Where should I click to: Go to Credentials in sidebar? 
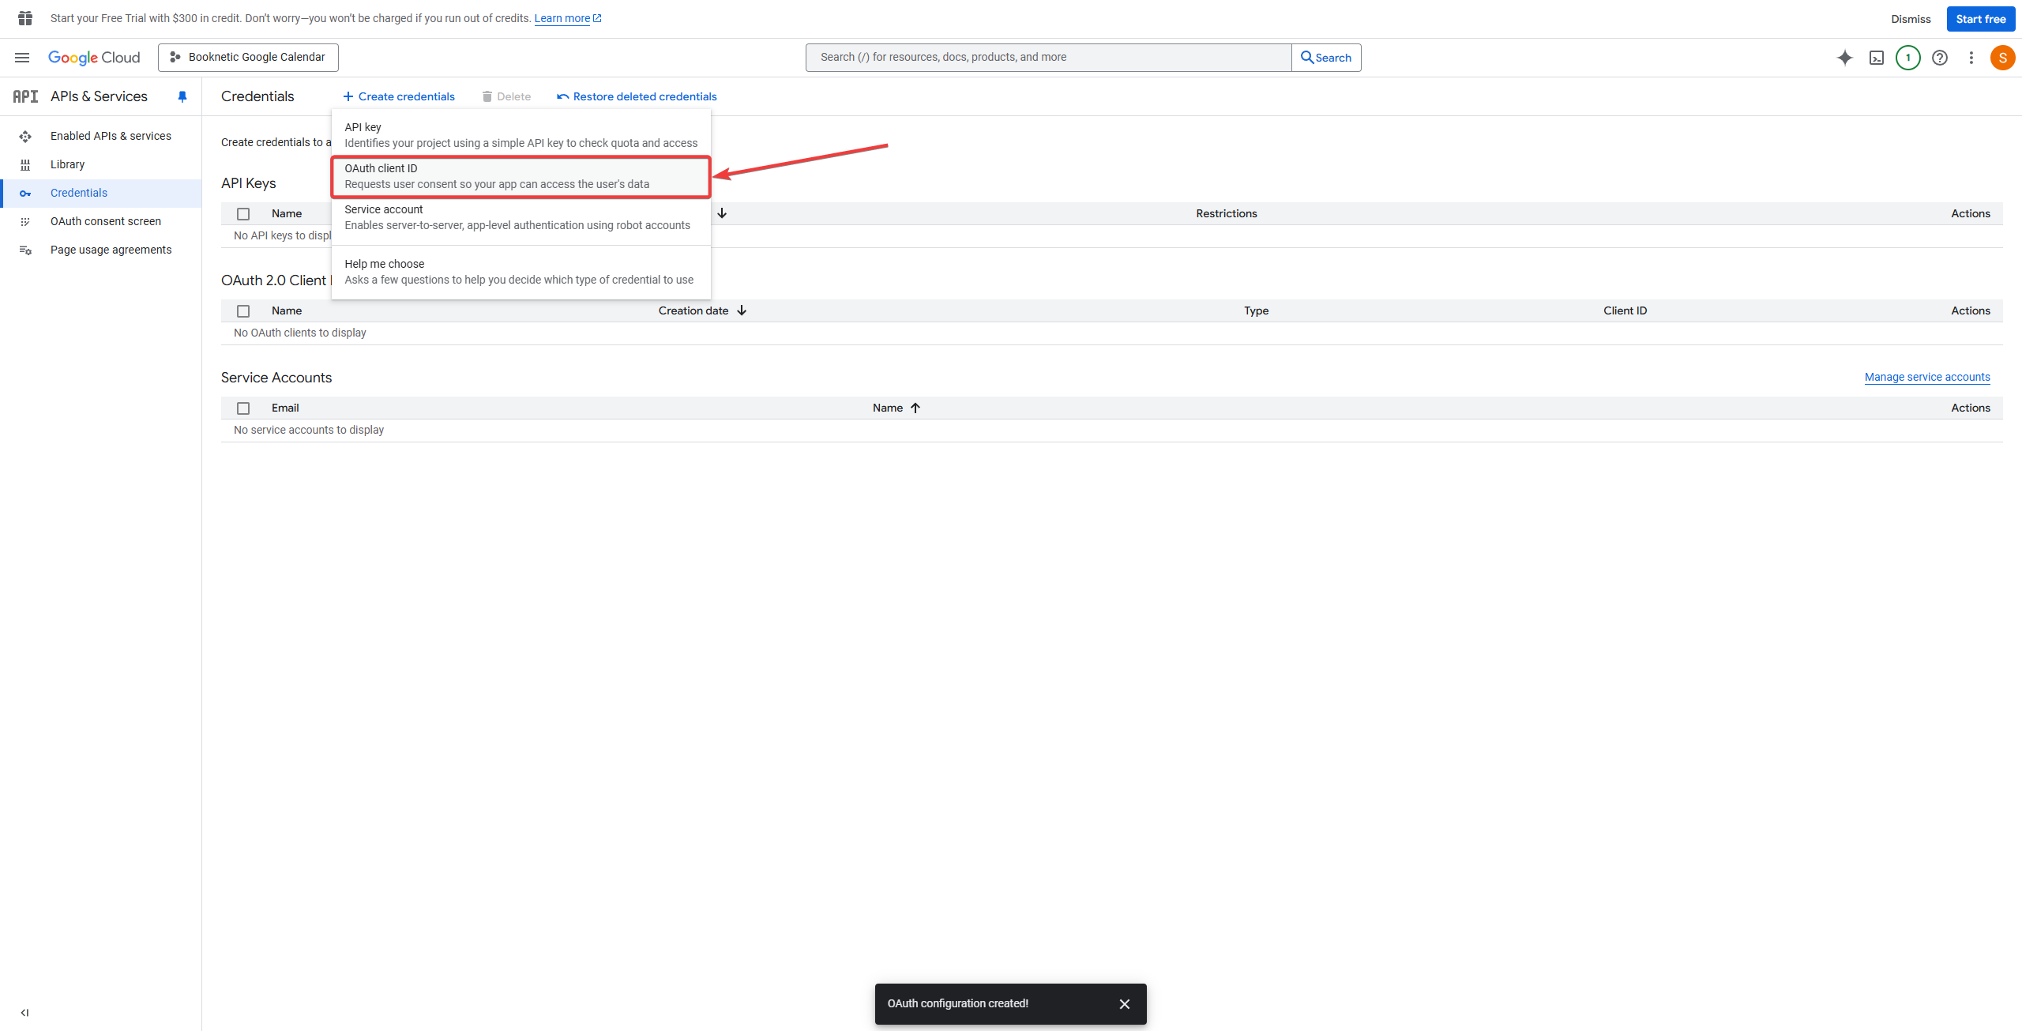101,193
